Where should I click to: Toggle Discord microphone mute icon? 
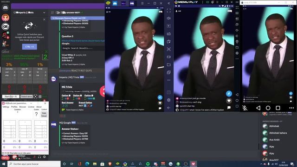coord(35,157)
